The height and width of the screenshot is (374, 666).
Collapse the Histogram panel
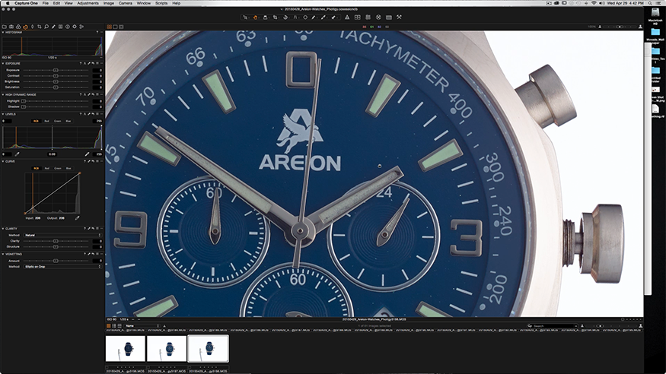3,32
